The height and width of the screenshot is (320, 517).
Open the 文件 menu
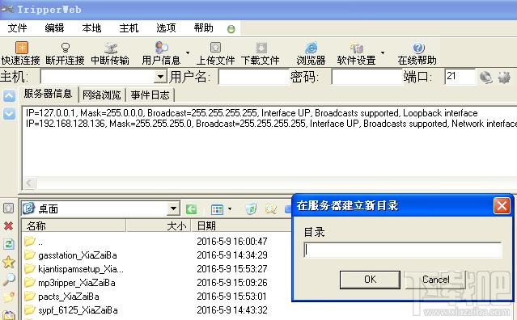tap(17, 28)
